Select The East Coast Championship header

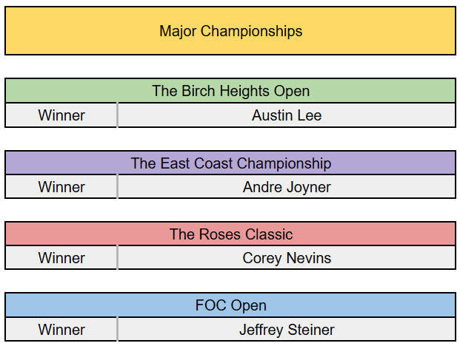tap(230, 163)
